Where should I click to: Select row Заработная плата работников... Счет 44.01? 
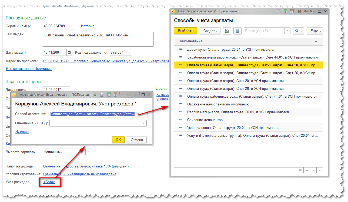(x=249, y=57)
